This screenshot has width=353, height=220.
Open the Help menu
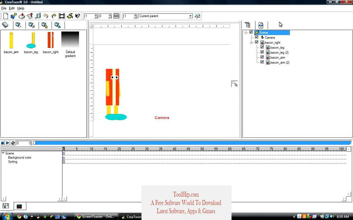21,8
